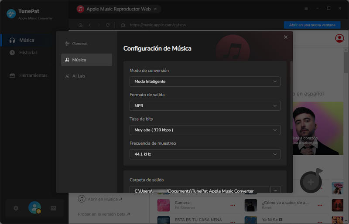This screenshot has width=349, height=224.
Task: Open the mail envelope icon
Action: pos(53,208)
